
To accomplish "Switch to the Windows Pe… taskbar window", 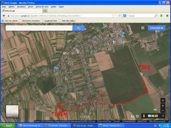I will tap(111, 126).
